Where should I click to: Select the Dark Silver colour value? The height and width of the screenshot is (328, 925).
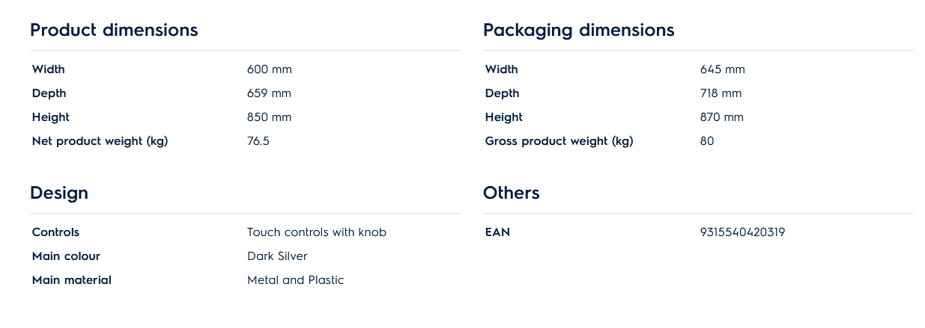pos(277,256)
